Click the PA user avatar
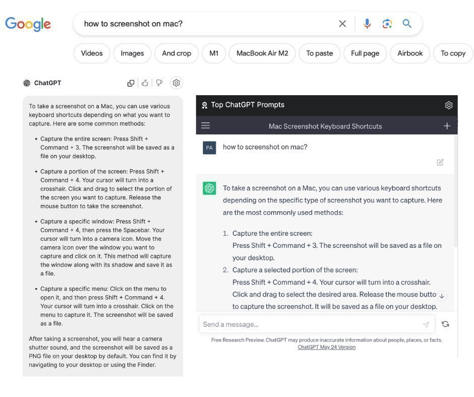Screen dimensions: 474x397 pos(209,148)
